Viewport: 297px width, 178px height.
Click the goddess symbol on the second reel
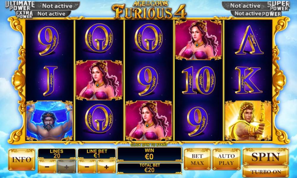click(x=99, y=80)
